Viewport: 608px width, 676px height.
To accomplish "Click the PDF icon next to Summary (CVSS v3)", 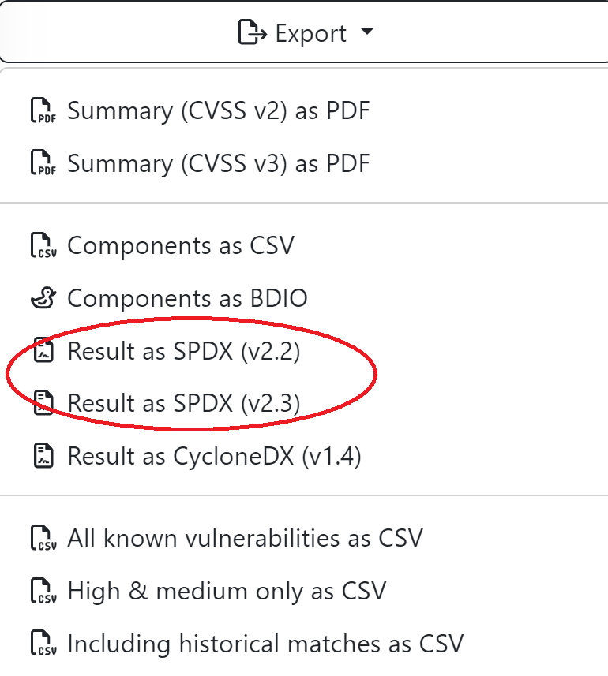I will [43, 163].
